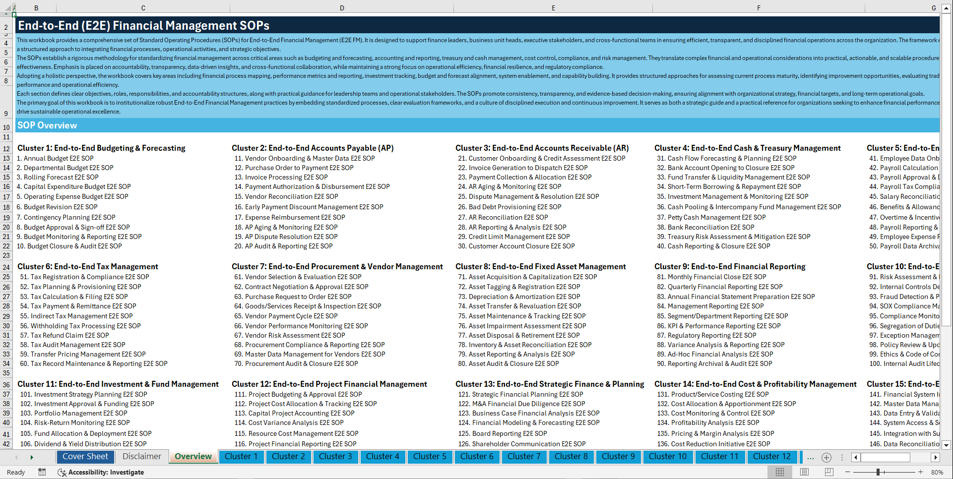953x479 pixels.
Task: Open hidden sheets list via ellipsis button
Action: 810,457
